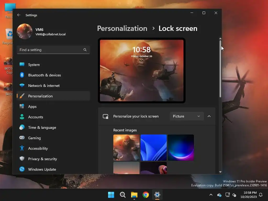Select the dark blue purple glow image

(181, 148)
